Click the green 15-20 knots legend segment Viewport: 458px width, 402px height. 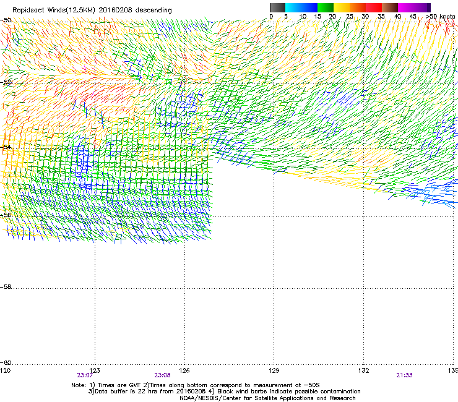[326, 7]
